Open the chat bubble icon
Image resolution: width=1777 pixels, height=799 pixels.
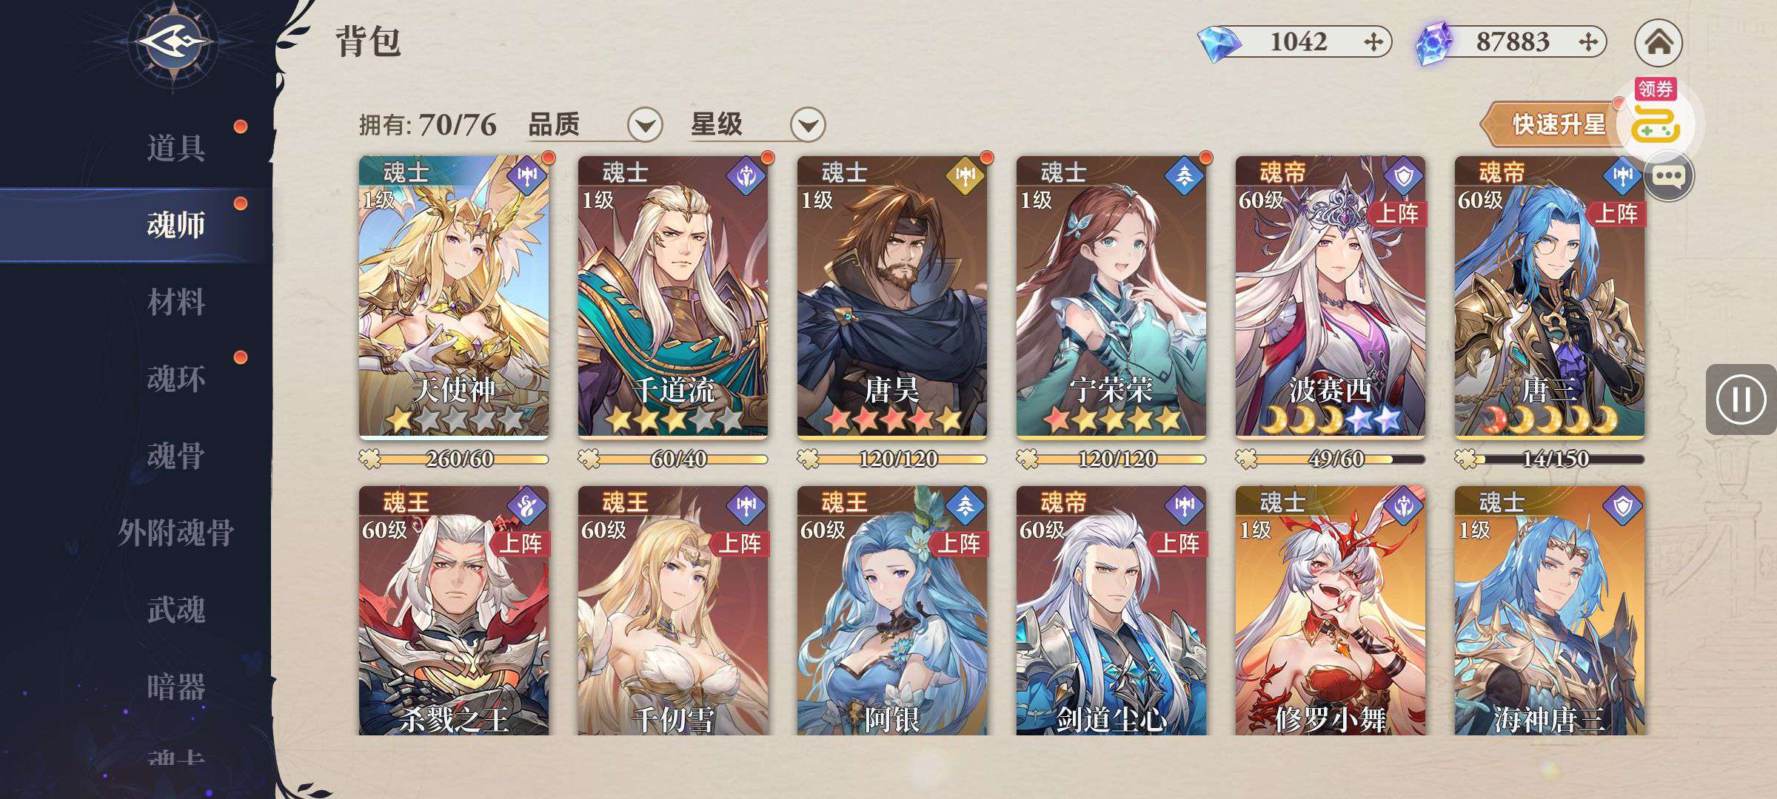[1669, 176]
